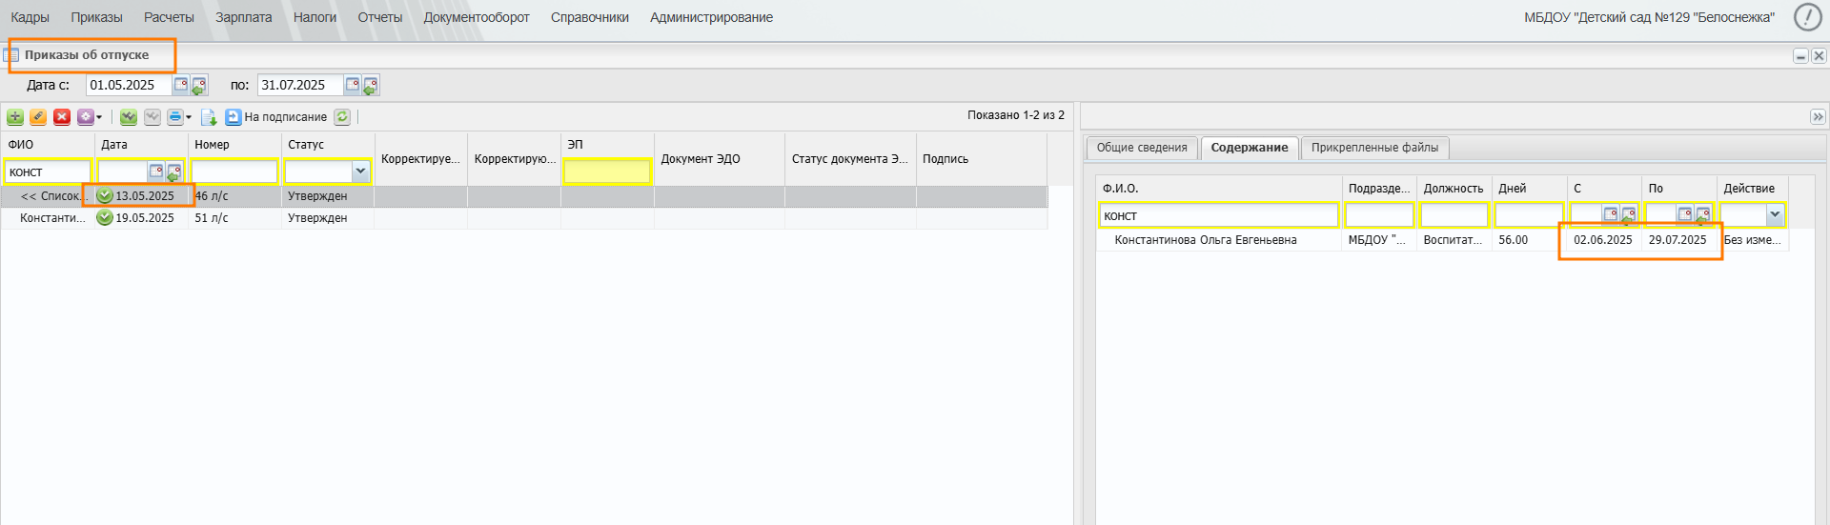Click the На подписание button

point(276,117)
